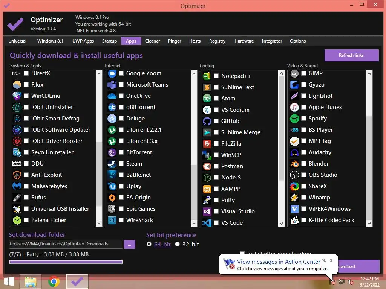Click the Refresh links button

[352, 55]
